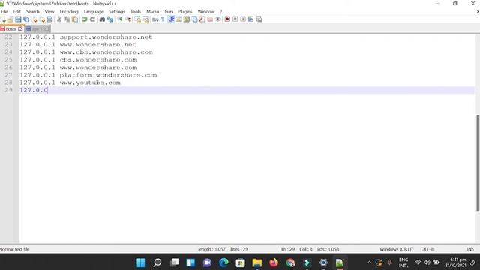Click the Zoom In toolbar icon
This screenshot has height=270, width=480.
click(x=120, y=19)
